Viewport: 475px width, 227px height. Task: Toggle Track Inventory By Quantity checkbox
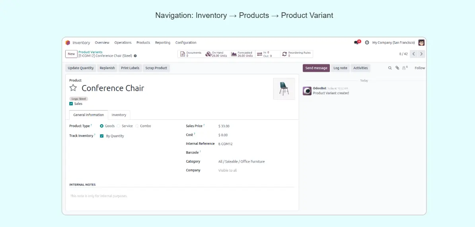(x=102, y=136)
